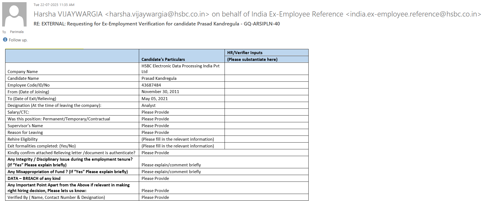
Task: Click the 'Kindly confirm attached Relieving letter' label
Action: click(x=72, y=153)
